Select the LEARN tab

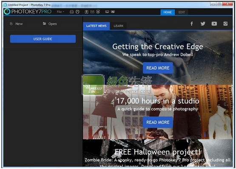(119, 26)
